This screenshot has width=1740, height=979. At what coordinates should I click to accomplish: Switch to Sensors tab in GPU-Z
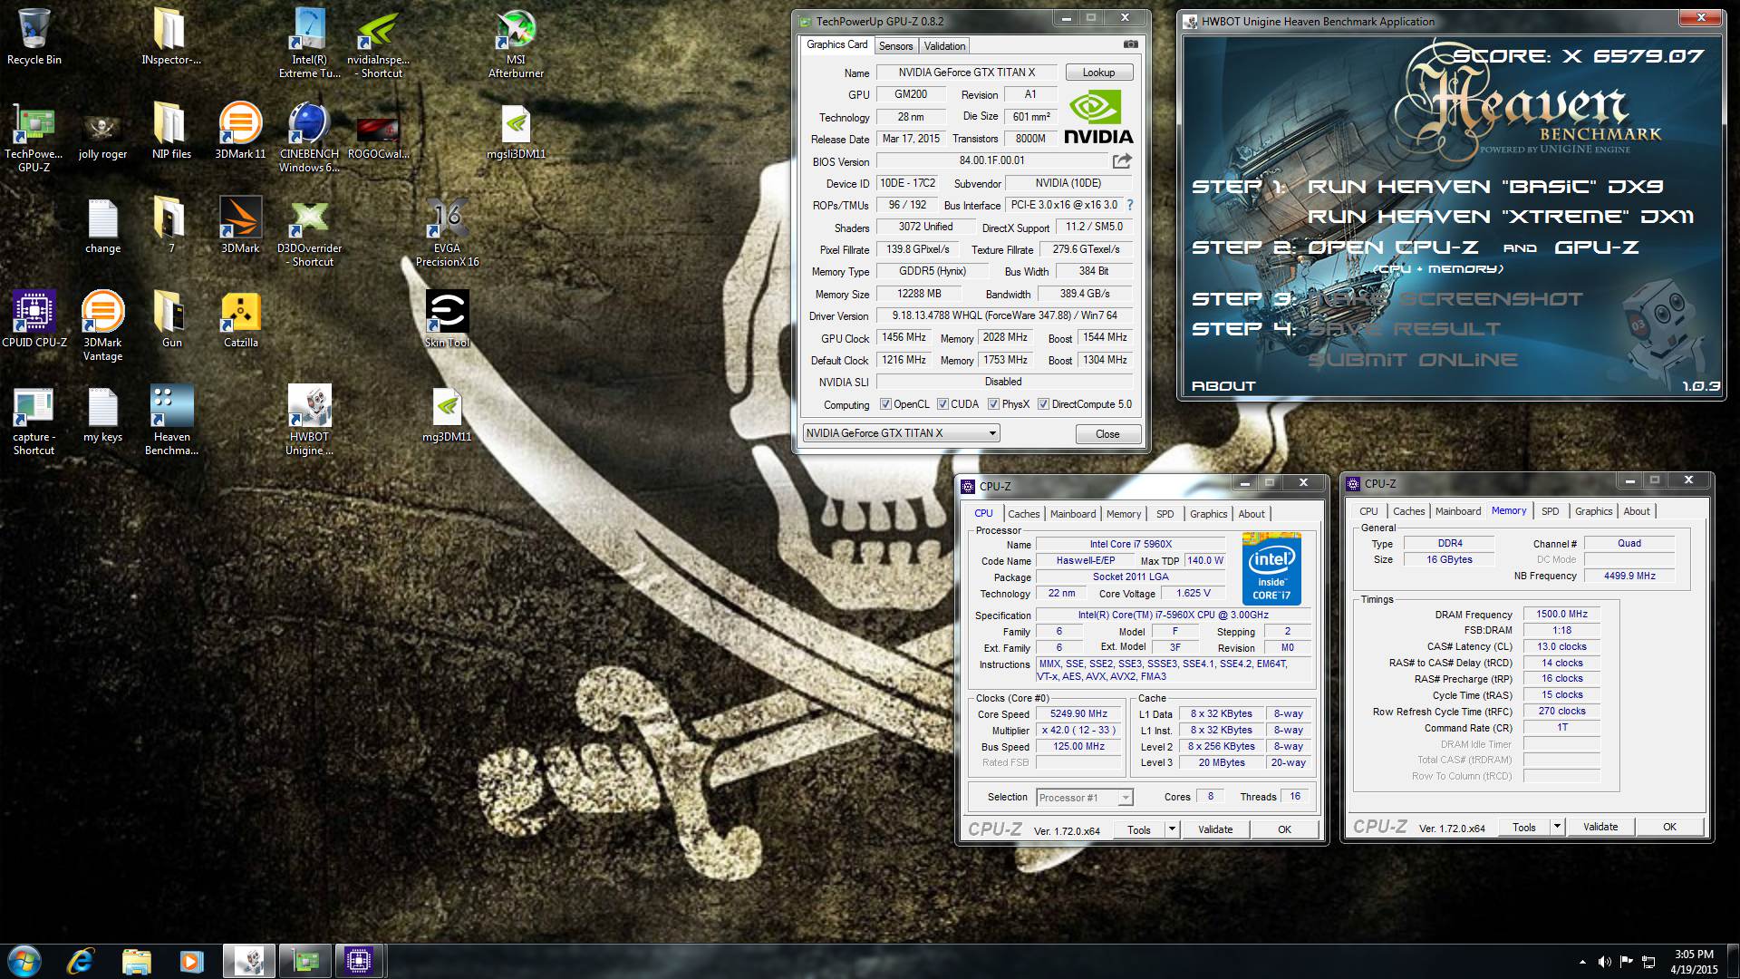(x=895, y=46)
